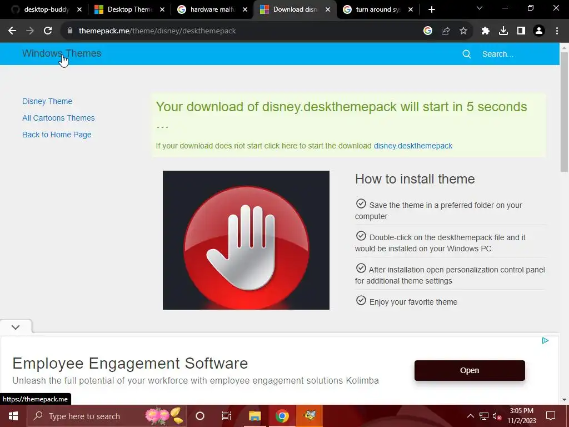This screenshot has width=569, height=427.
Task: Open Task View in the taskbar
Action: point(227,416)
